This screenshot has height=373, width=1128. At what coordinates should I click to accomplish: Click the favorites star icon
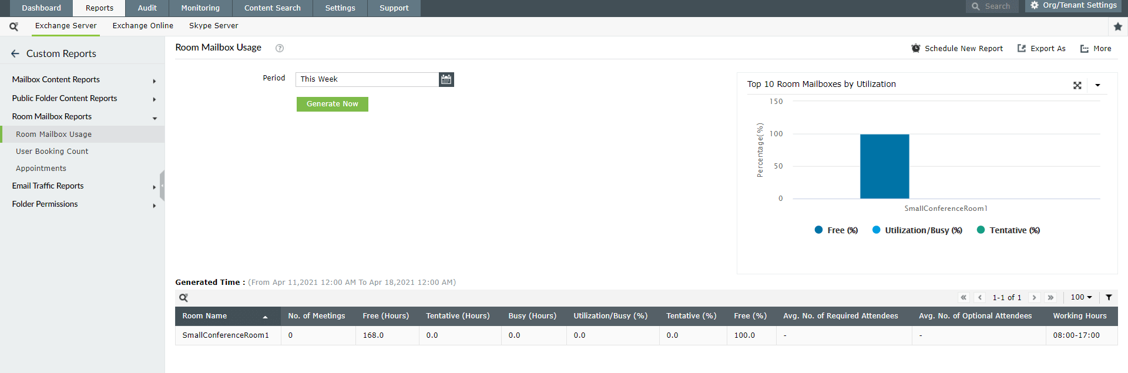pyautogui.click(x=1117, y=26)
